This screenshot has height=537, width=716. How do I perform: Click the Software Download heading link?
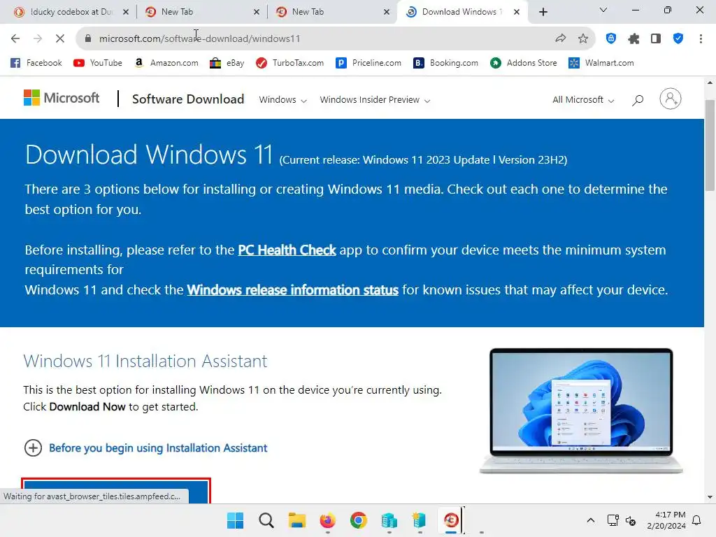(x=188, y=99)
